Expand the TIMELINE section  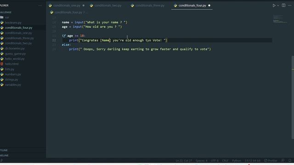23,155
